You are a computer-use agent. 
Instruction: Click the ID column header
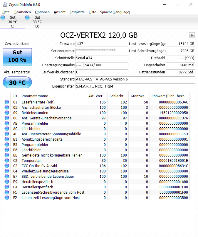pos(15,96)
